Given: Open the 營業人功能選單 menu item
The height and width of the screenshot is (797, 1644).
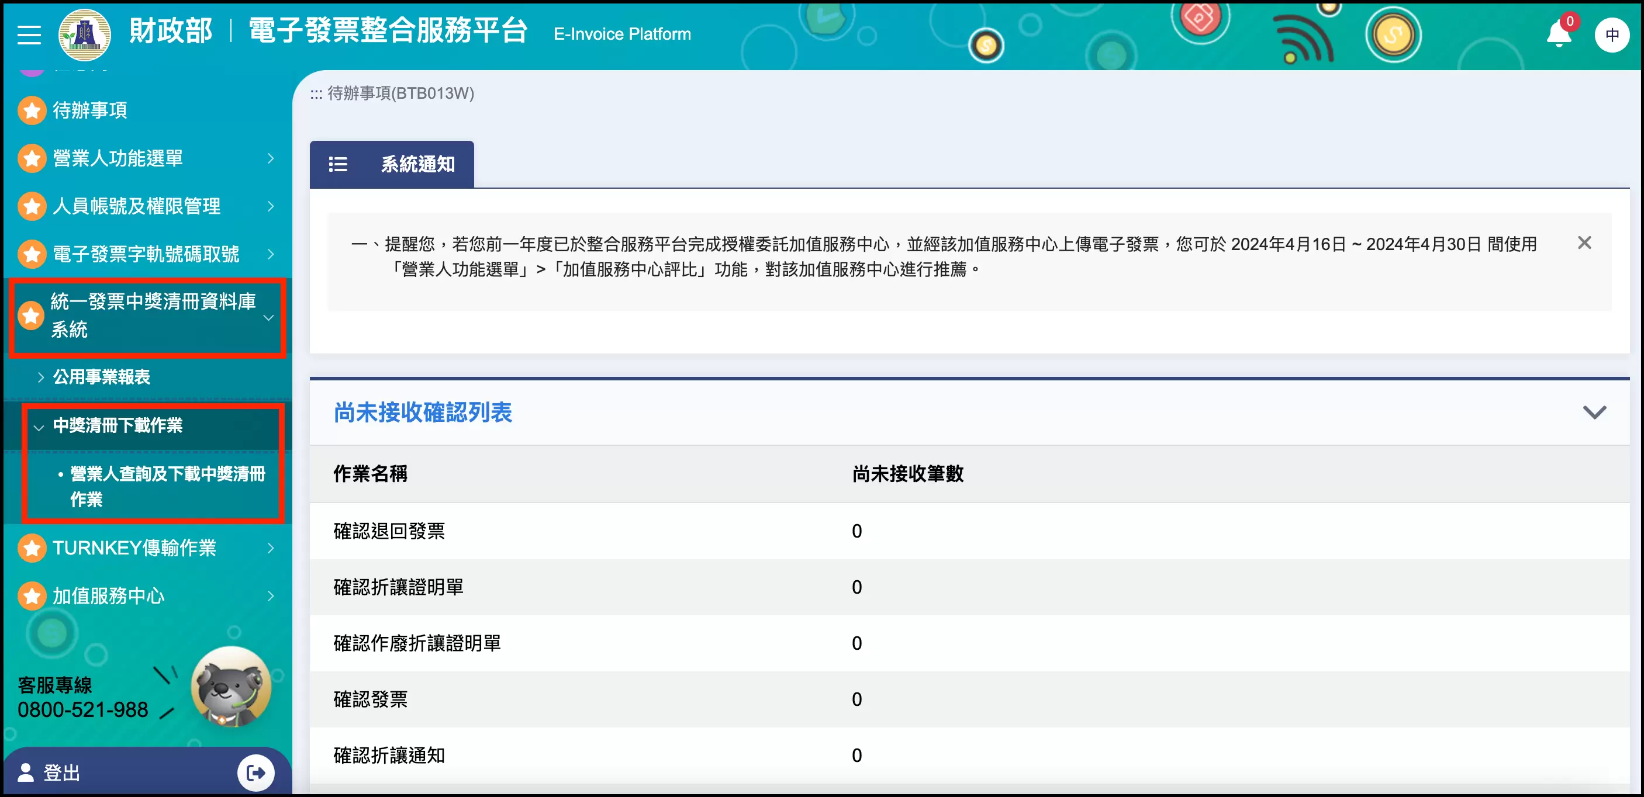Looking at the screenshot, I should pyautogui.click(x=118, y=158).
